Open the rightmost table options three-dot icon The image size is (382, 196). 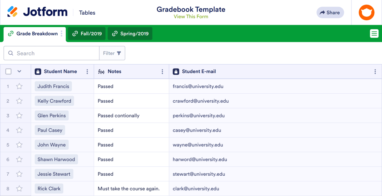coord(375,71)
